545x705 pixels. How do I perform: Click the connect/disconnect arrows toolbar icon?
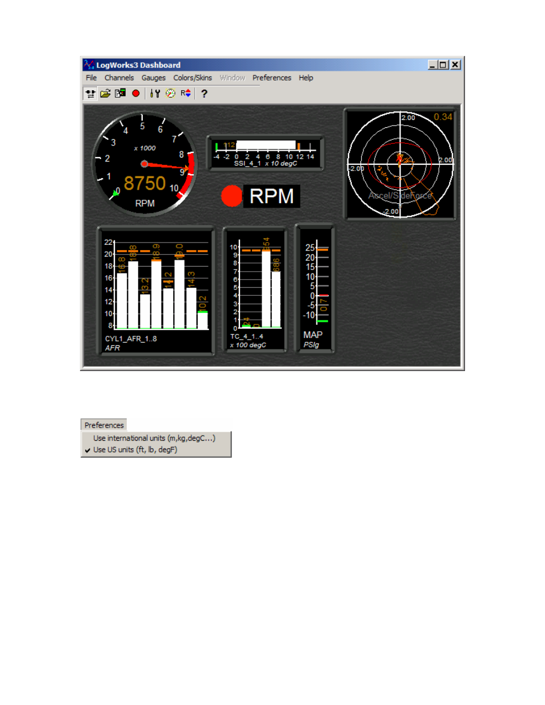90,94
